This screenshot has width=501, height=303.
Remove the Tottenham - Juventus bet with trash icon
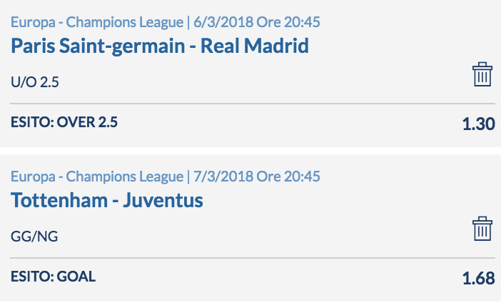[x=482, y=229]
